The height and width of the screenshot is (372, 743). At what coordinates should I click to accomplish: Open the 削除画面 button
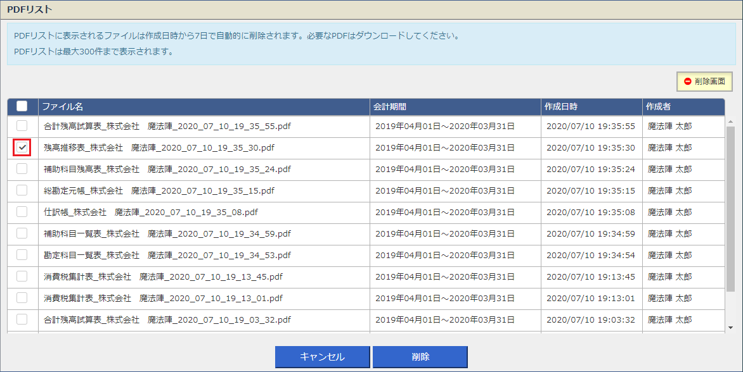704,82
